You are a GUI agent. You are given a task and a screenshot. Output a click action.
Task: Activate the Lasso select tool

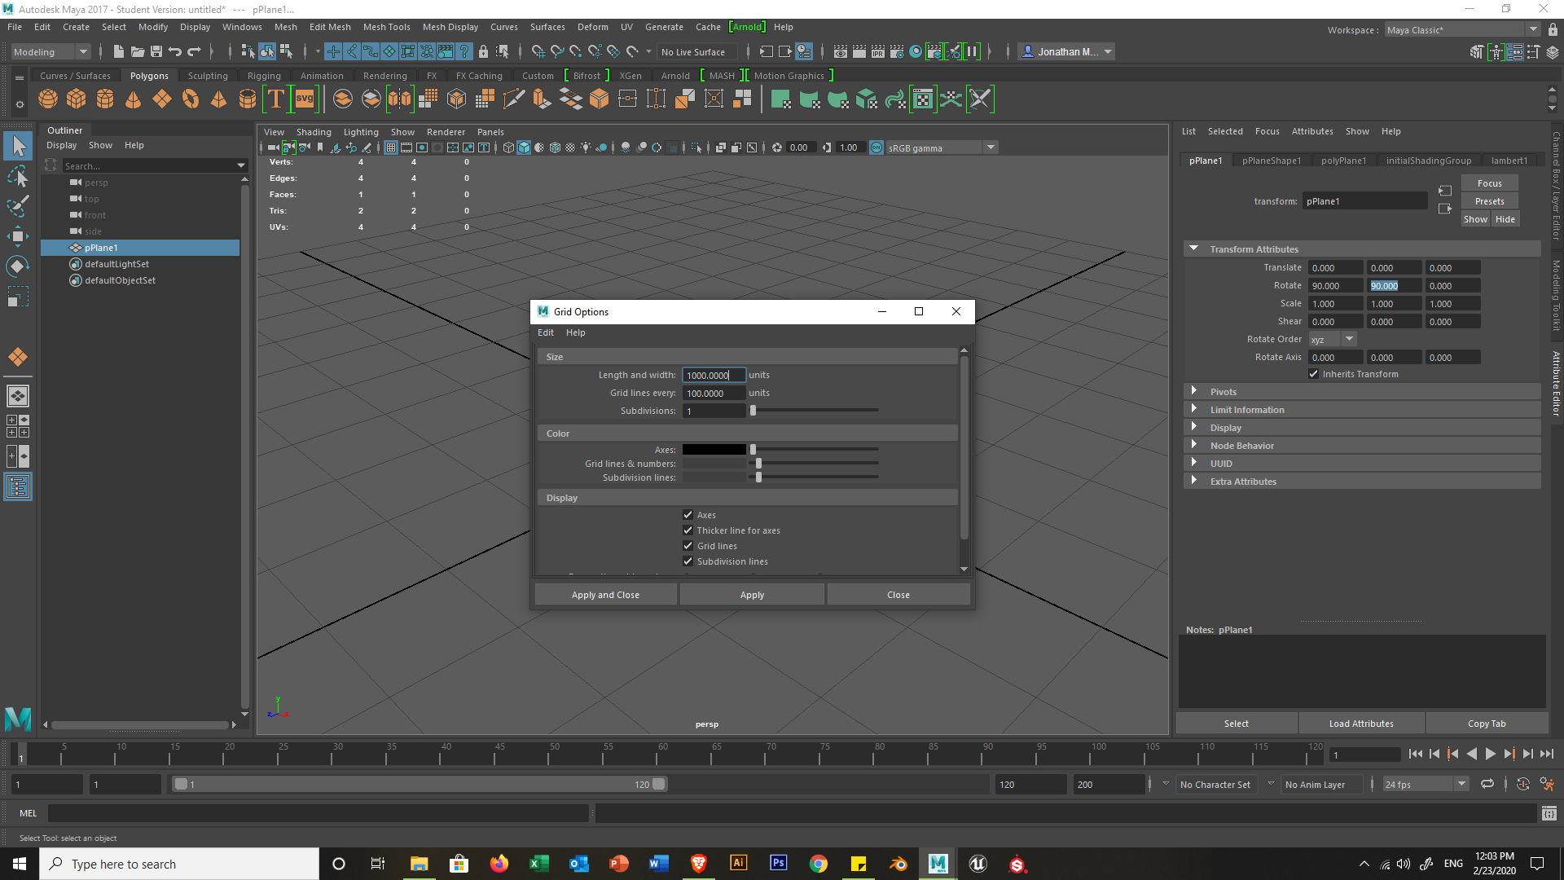click(x=17, y=176)
